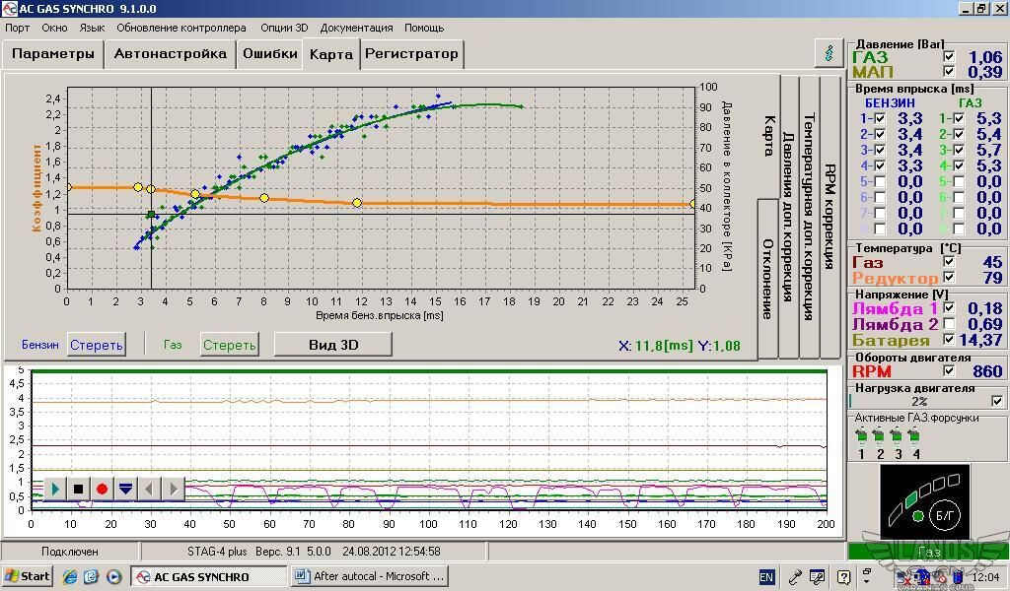Click gas injector 3 icon
Screen dimensions: 1010x591
point(898,435)
